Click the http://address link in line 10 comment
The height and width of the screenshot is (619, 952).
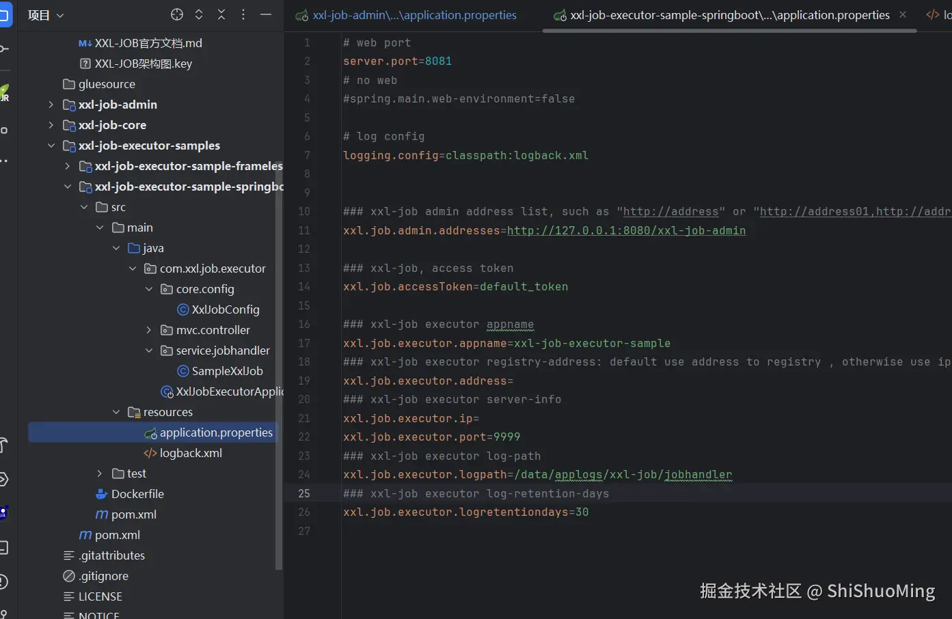coord(670,212)
